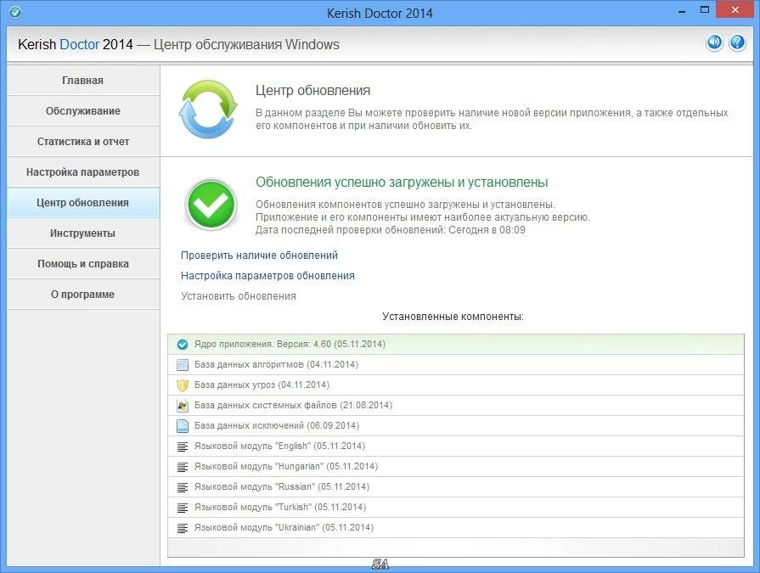
Task: Minimize the Kerish Doctor 2014 window
Action: click(682, 11)
